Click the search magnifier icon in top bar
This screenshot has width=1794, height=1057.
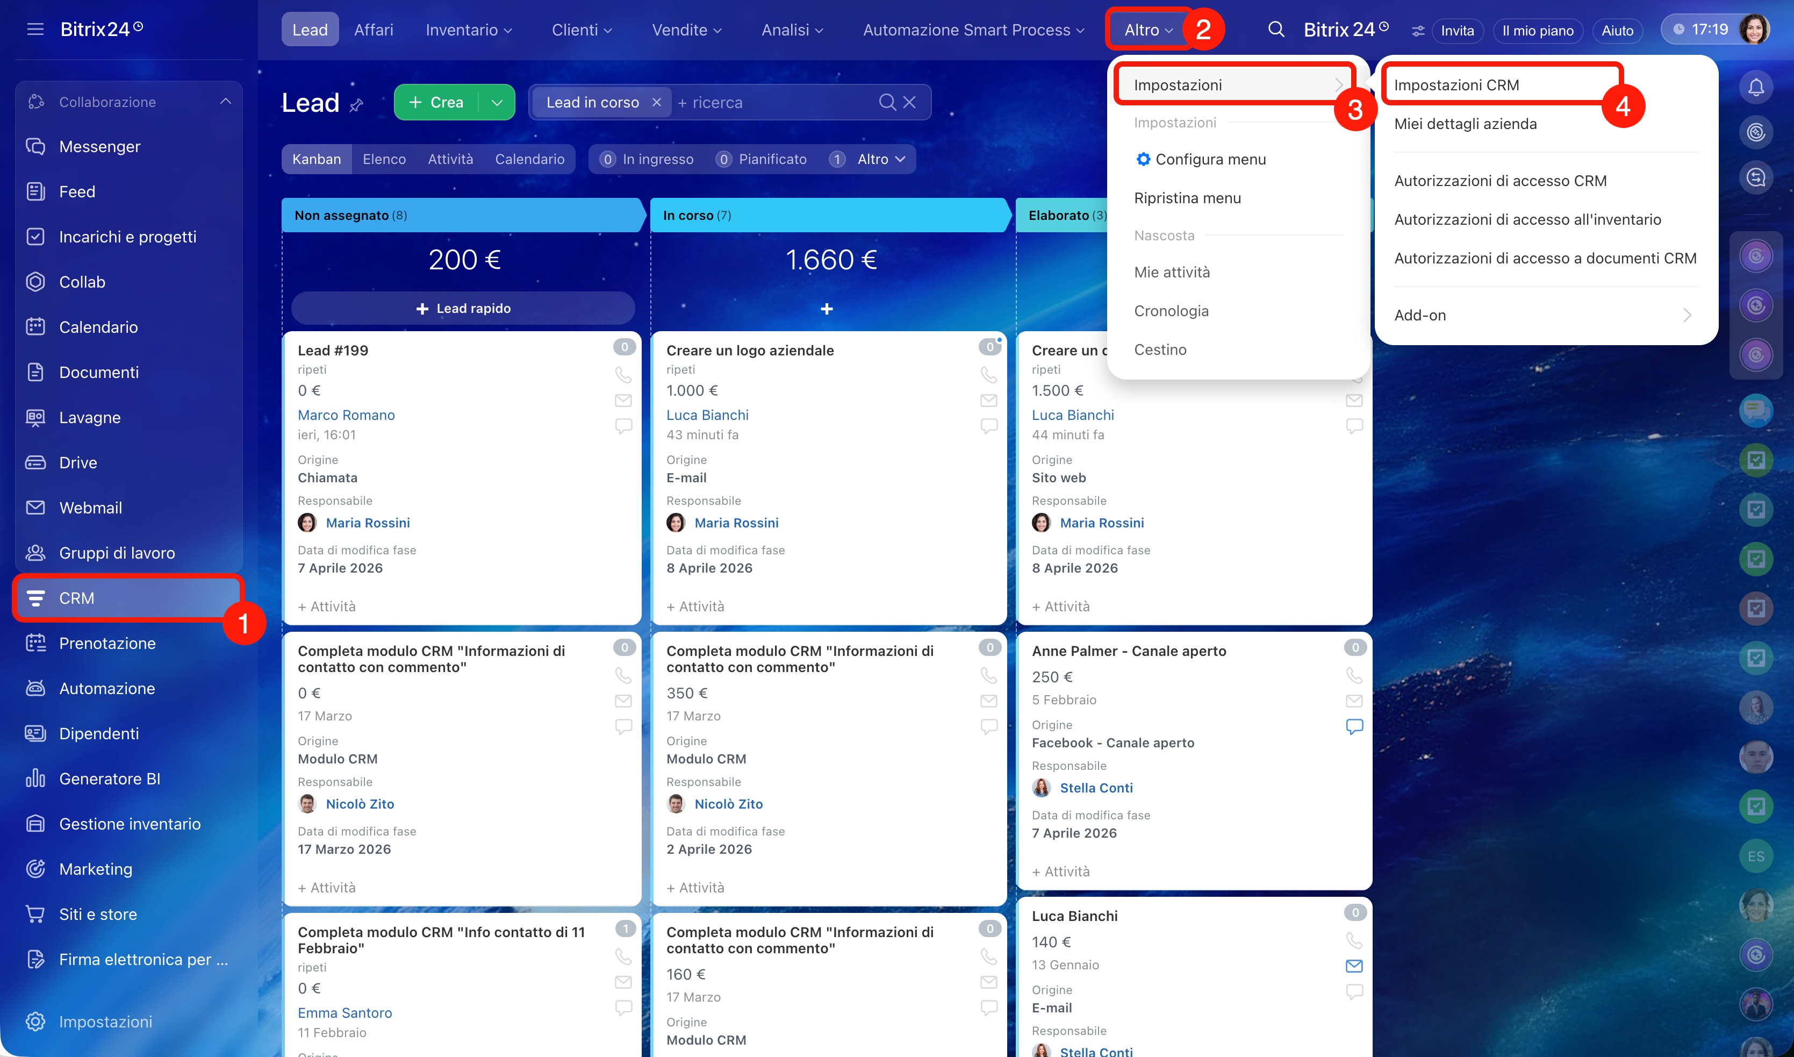(1276, 29)
